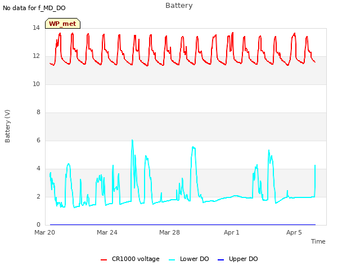Click the Battery chart title

click(x=179, y=6)
